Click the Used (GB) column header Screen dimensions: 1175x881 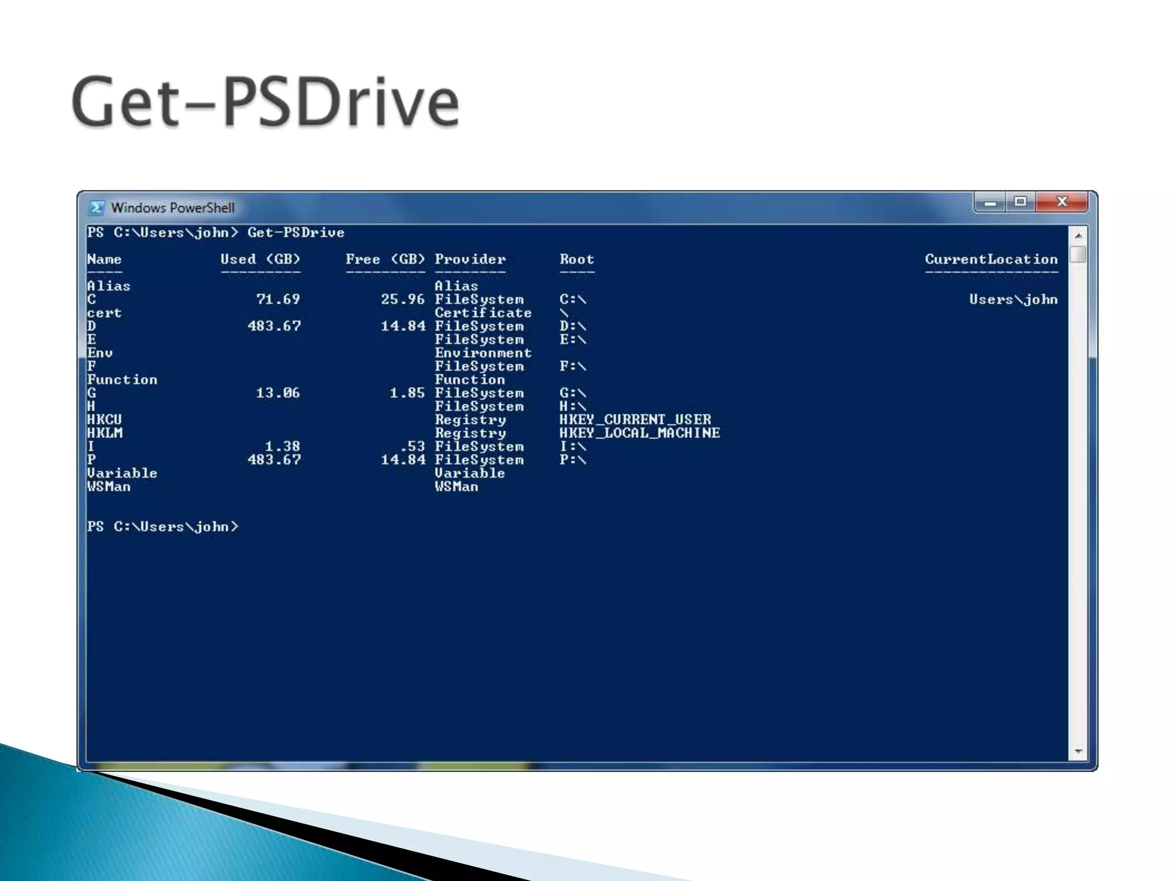(x=260, y=259)
